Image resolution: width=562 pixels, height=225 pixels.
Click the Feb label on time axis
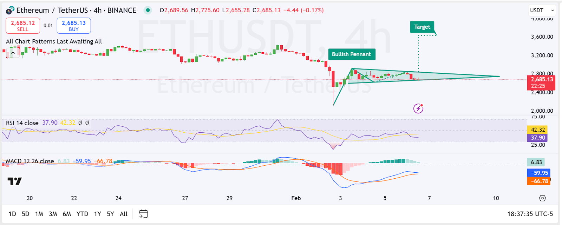pos(296,198)
